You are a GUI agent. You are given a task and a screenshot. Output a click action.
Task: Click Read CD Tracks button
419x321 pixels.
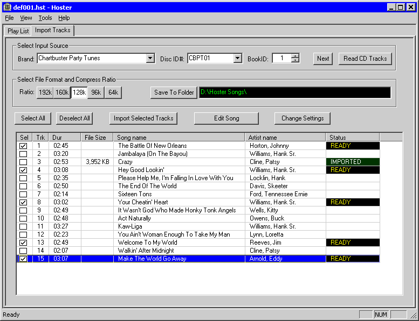pos(365,59)
